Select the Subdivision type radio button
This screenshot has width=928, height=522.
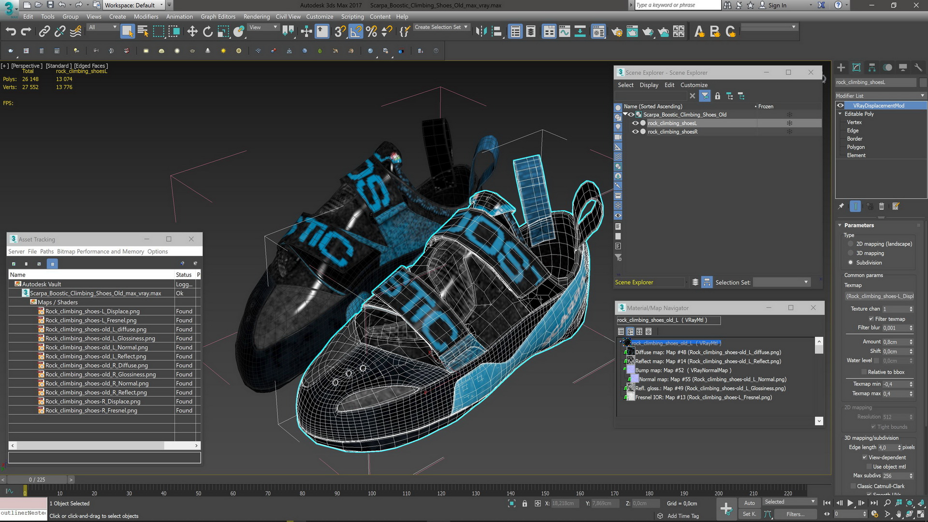(851, 263)
